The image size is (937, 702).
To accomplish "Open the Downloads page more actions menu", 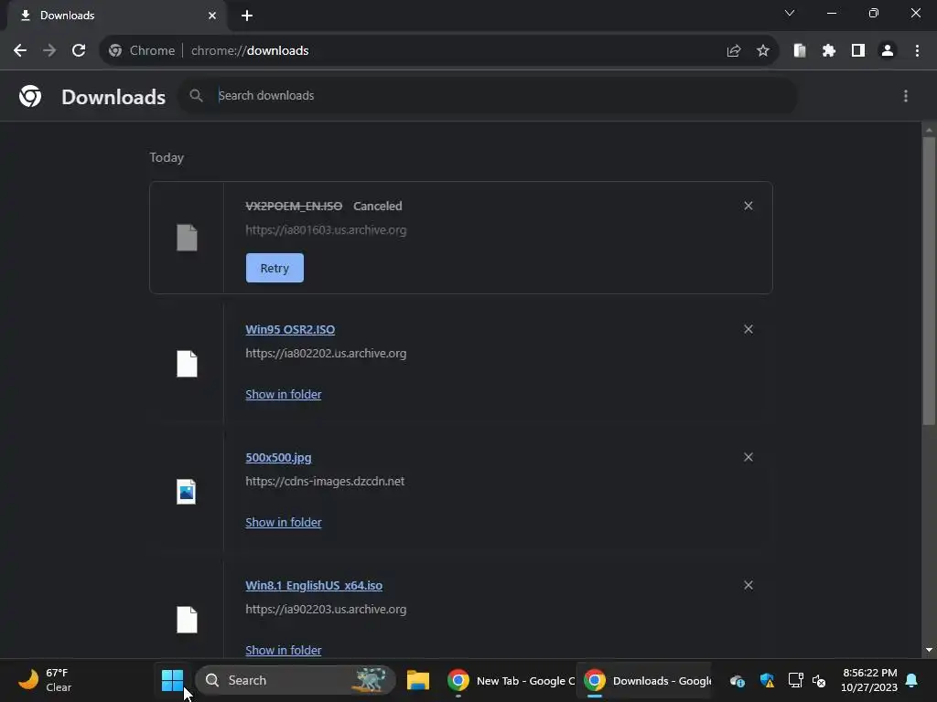I will (906, 96).
